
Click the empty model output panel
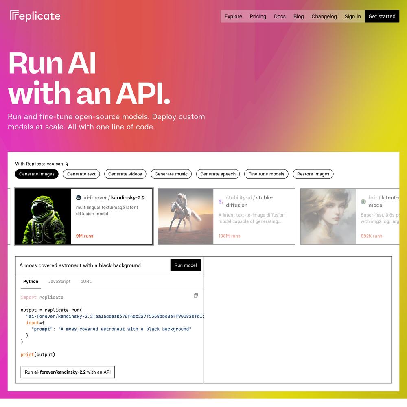pyautogui.click(x=298, y=320)
